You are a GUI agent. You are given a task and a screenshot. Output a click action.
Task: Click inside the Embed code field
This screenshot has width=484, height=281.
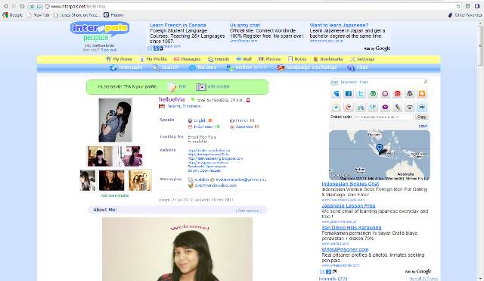pos(383,117)
